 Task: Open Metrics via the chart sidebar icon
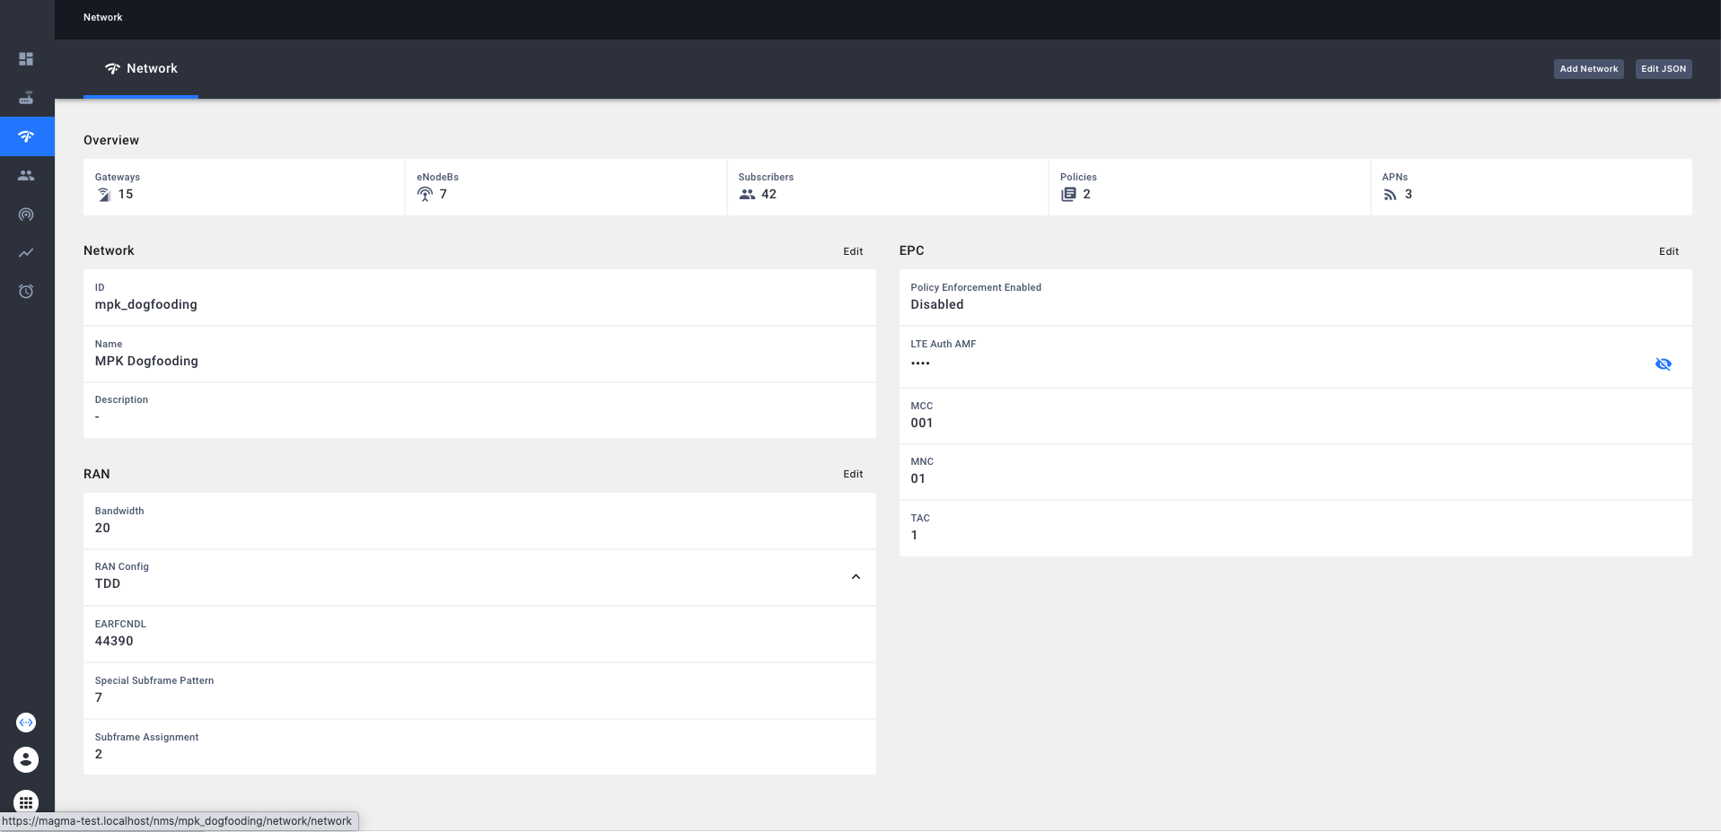[x=26, y=253]
